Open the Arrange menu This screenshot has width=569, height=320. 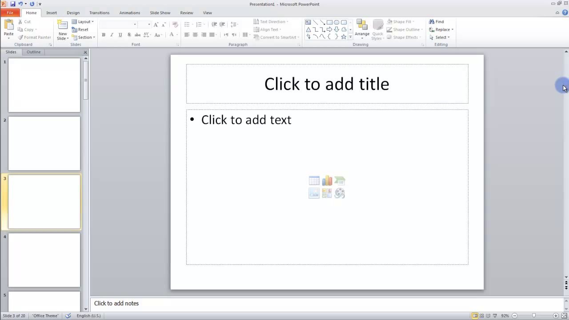coord(362,29)
